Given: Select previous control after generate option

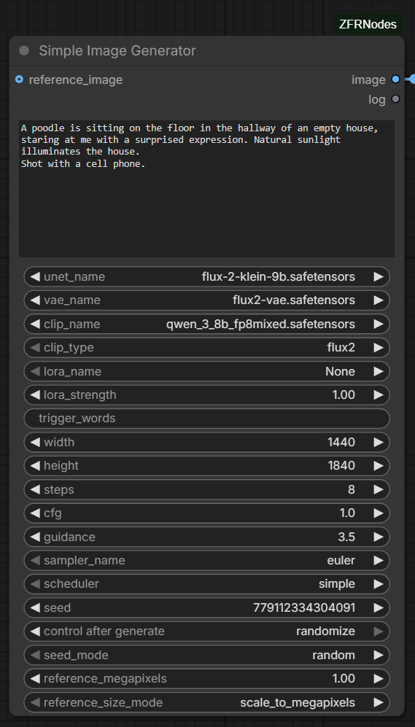Looking at the screenshot, I should (x=35, y=631).
